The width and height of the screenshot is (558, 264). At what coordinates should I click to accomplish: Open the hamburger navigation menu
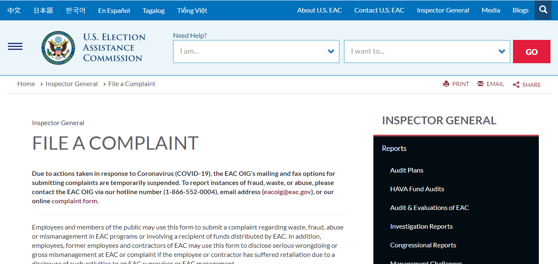click(15, 47)
